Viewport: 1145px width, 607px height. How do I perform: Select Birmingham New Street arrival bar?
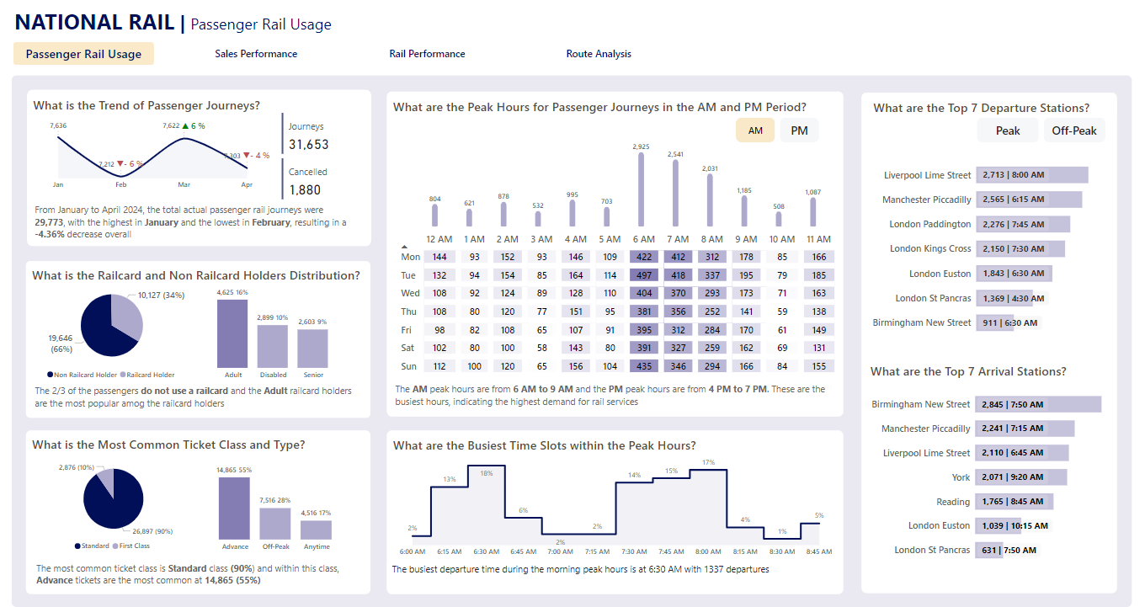(1037, 404)
